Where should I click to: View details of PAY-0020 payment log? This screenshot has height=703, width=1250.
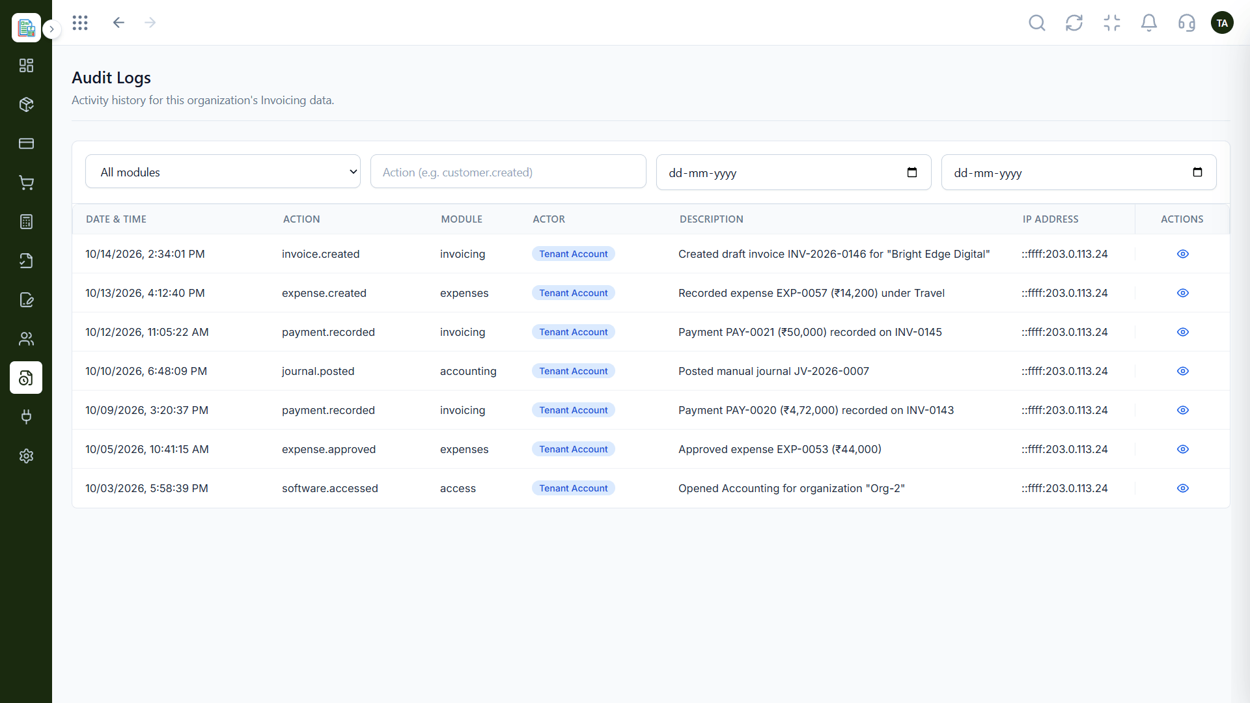1182,410
